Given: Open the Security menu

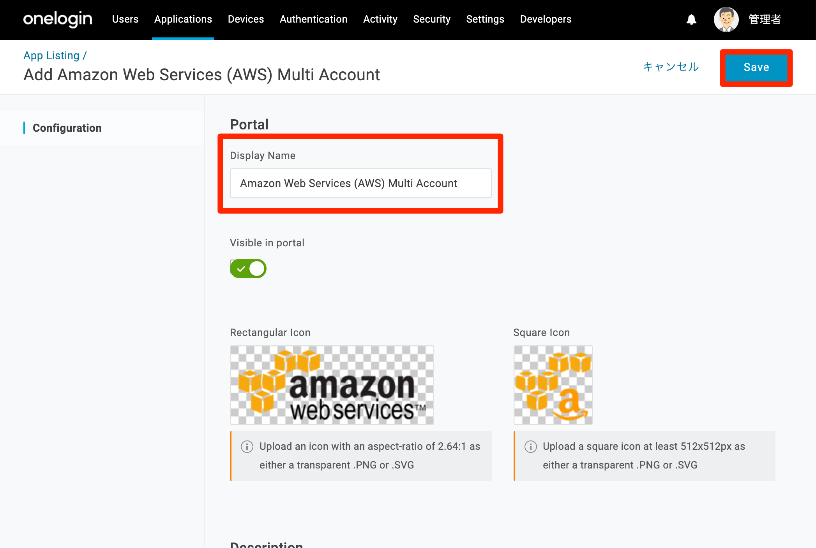Looking at the screenshot, I should (432, 19).
